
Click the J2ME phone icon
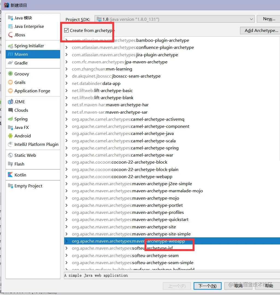[10, 102]
